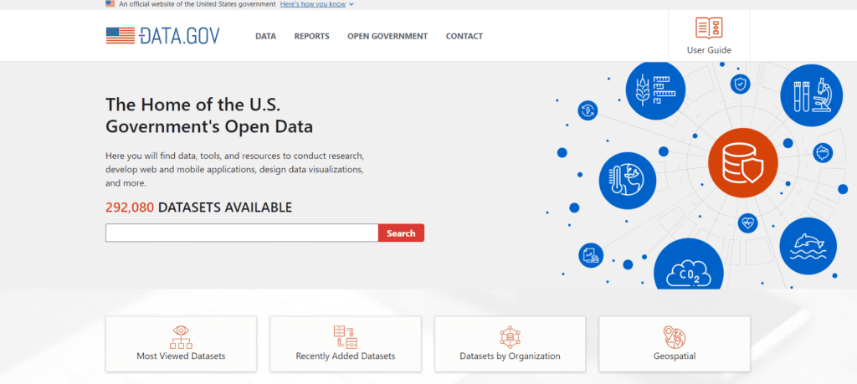Expand the Here's how you know chevron
Viewport: 857px width, 384px height.
(x=351, y=4)
